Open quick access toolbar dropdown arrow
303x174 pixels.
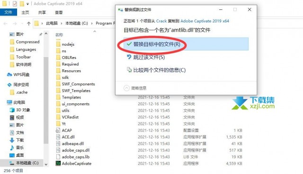coord(28,4)
